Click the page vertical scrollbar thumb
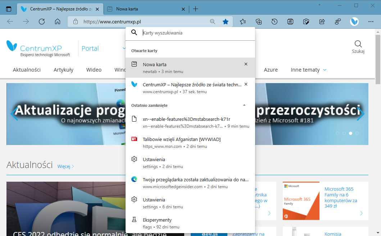This screenshot has height=236, width=381. [378, 60]
